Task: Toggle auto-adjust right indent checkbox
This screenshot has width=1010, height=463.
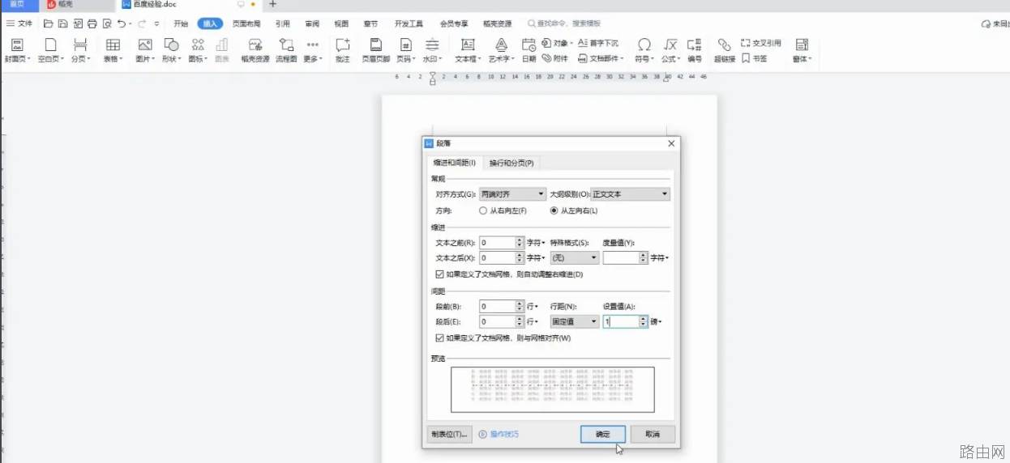Action: pyautogui.click(x=439, y=274)
